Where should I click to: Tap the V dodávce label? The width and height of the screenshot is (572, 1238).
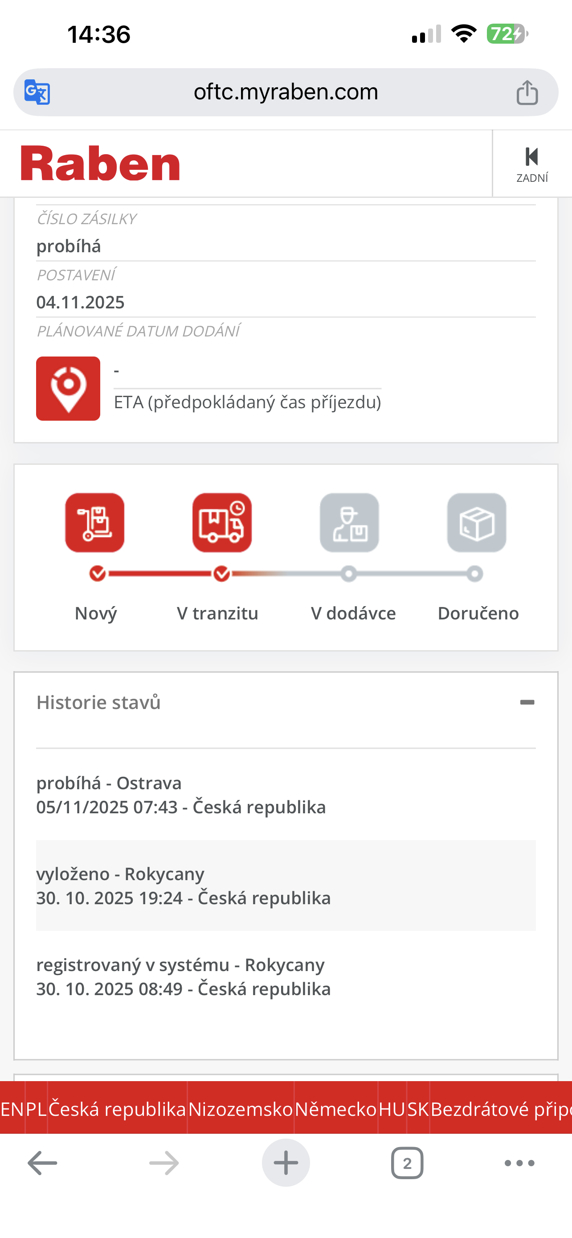tap(353, 613)
